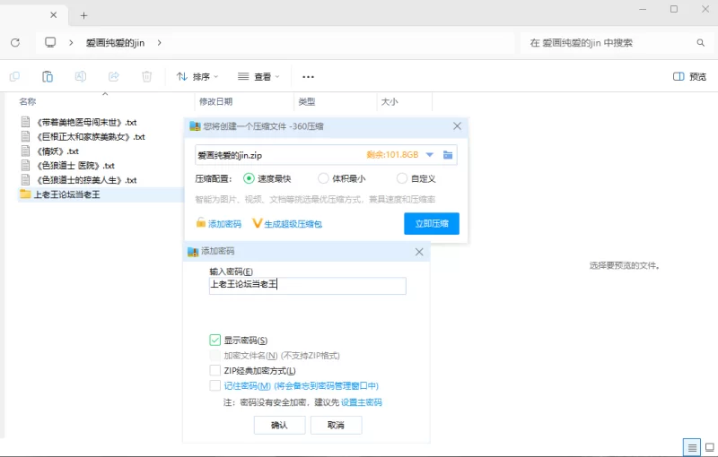Click the 设置主密码 link

tap(362, 402)
